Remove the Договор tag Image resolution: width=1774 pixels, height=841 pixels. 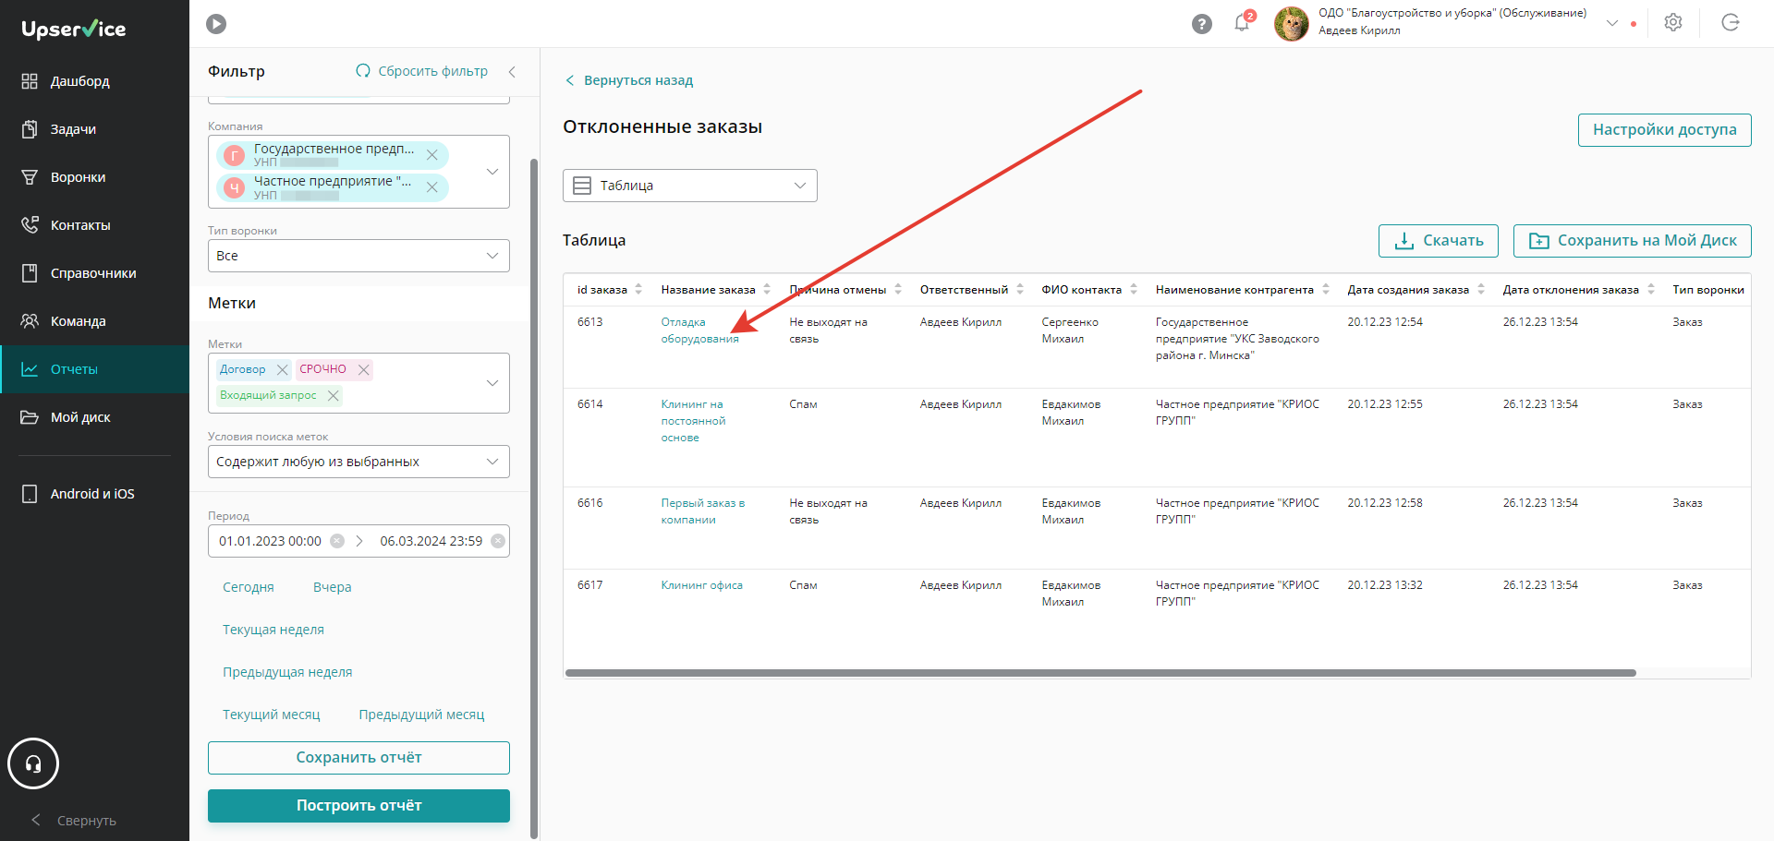pos(282,369)
